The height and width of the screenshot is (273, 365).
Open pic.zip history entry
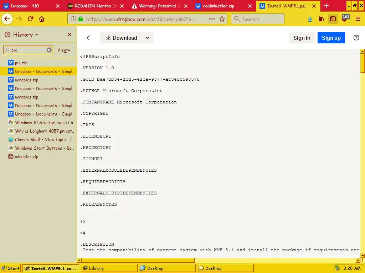tap(38, 63)
